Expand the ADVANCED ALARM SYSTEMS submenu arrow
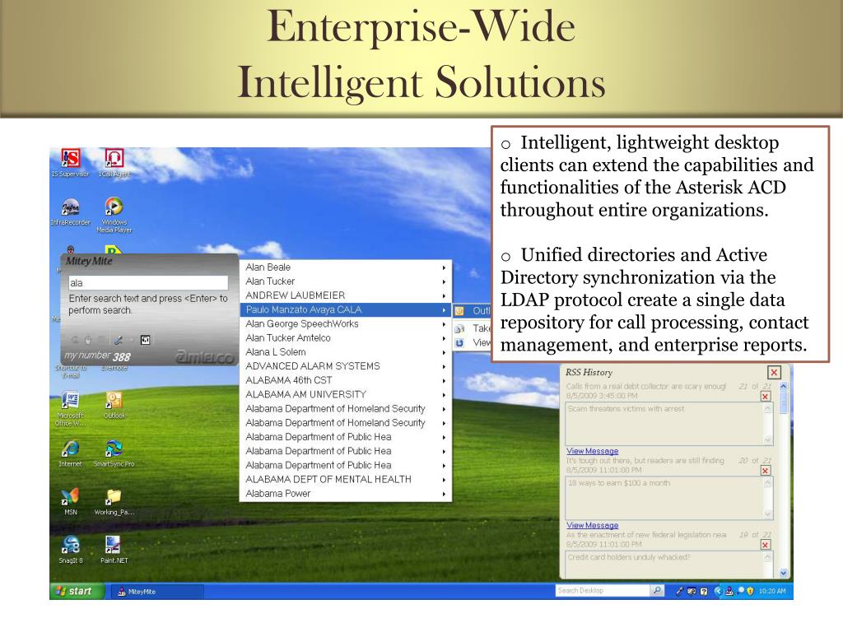 (444, 366)
